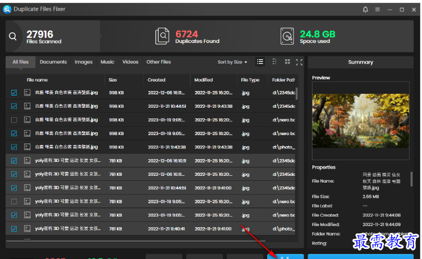Click image icon of 998 KB file created 2022-12-06
The image size is (422, 259).
pyautogui.click(x=27, y=93)
